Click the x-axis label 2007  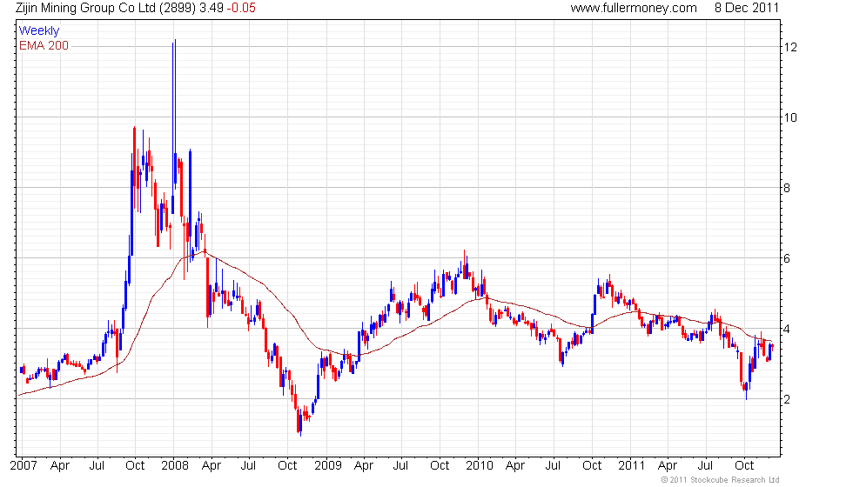click(24, 466)
